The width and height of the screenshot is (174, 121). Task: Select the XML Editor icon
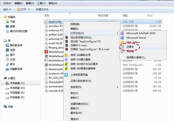(x=122, y=42)
